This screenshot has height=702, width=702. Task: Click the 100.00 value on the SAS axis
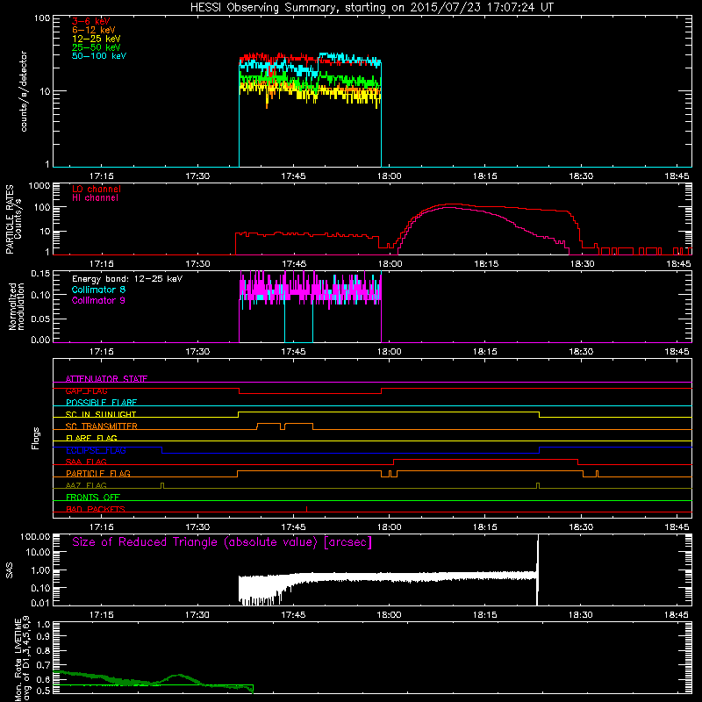[35, 536]
